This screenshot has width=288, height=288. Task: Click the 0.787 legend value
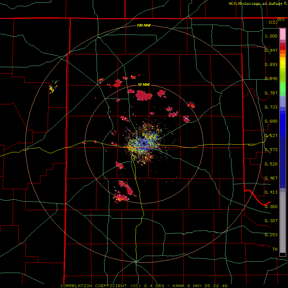271,93
